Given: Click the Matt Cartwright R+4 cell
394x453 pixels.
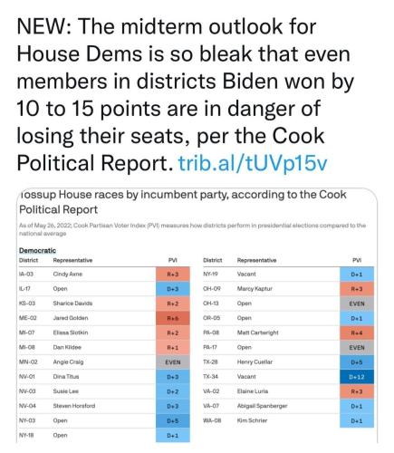Looking at the screenshot, I should [x=357, y=333].
